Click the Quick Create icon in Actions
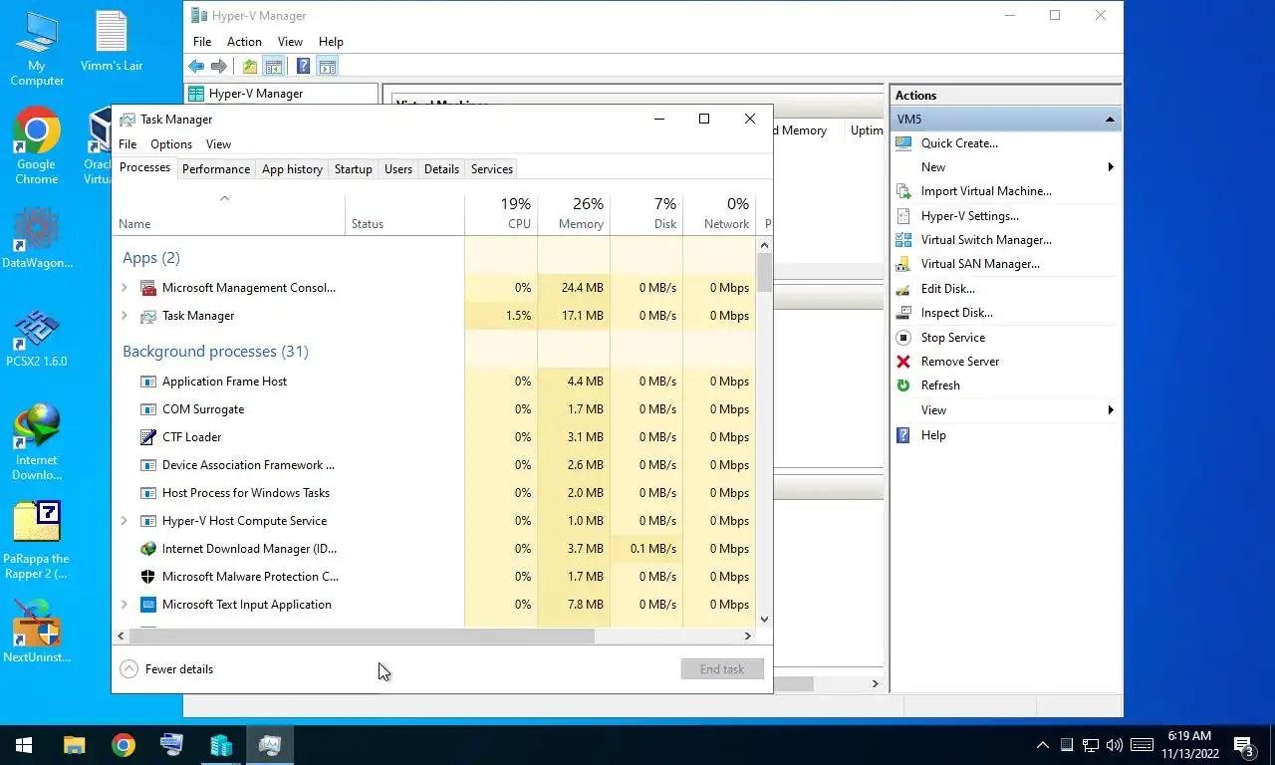Screen dimensions: 1275x765 point(903,143)
